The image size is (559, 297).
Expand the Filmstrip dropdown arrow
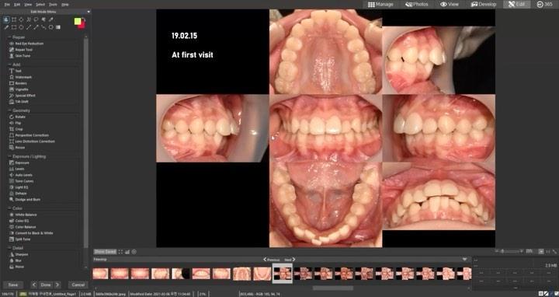pos(464,259)
